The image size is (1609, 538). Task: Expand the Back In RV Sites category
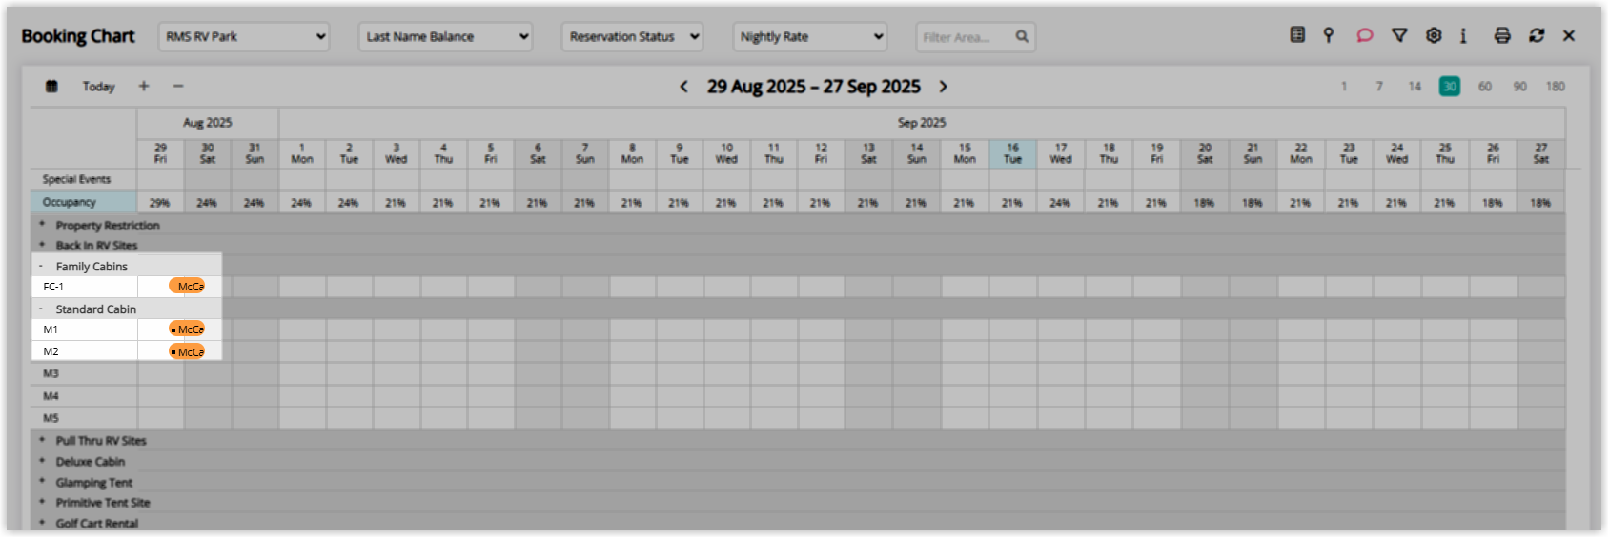click(x=42, y=245)
